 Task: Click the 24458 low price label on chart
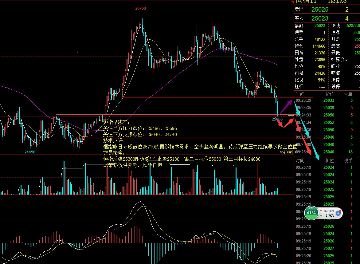(x=30, y=152)
